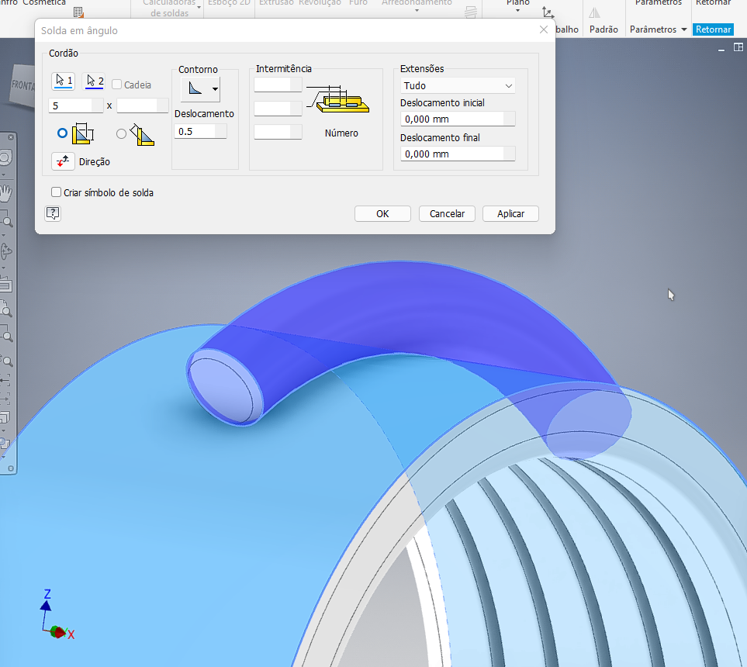Viewport: 747px width, 667px height.
Task: Click the intermittent weld diagram image
Action: [337, 98]
